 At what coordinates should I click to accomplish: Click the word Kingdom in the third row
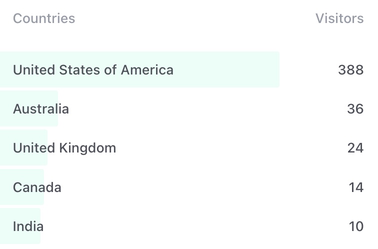click(88, 148)
